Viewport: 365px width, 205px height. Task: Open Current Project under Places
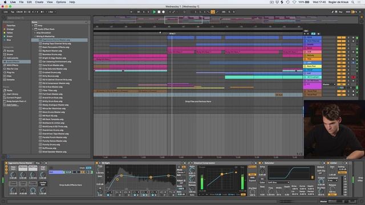pos(14,97)
